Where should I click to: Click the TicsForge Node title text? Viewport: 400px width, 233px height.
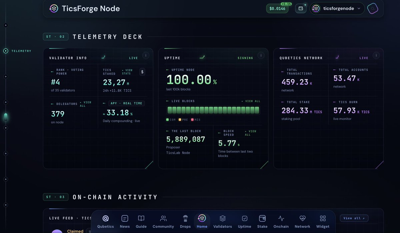pyautogui.click(x=91, y=9)
